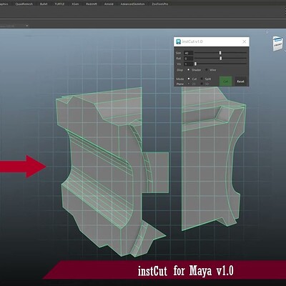This screenshot has width=286, height=286.
Task: Open the AdvancedSkeleton shelf tab
Action: point(132,4)
